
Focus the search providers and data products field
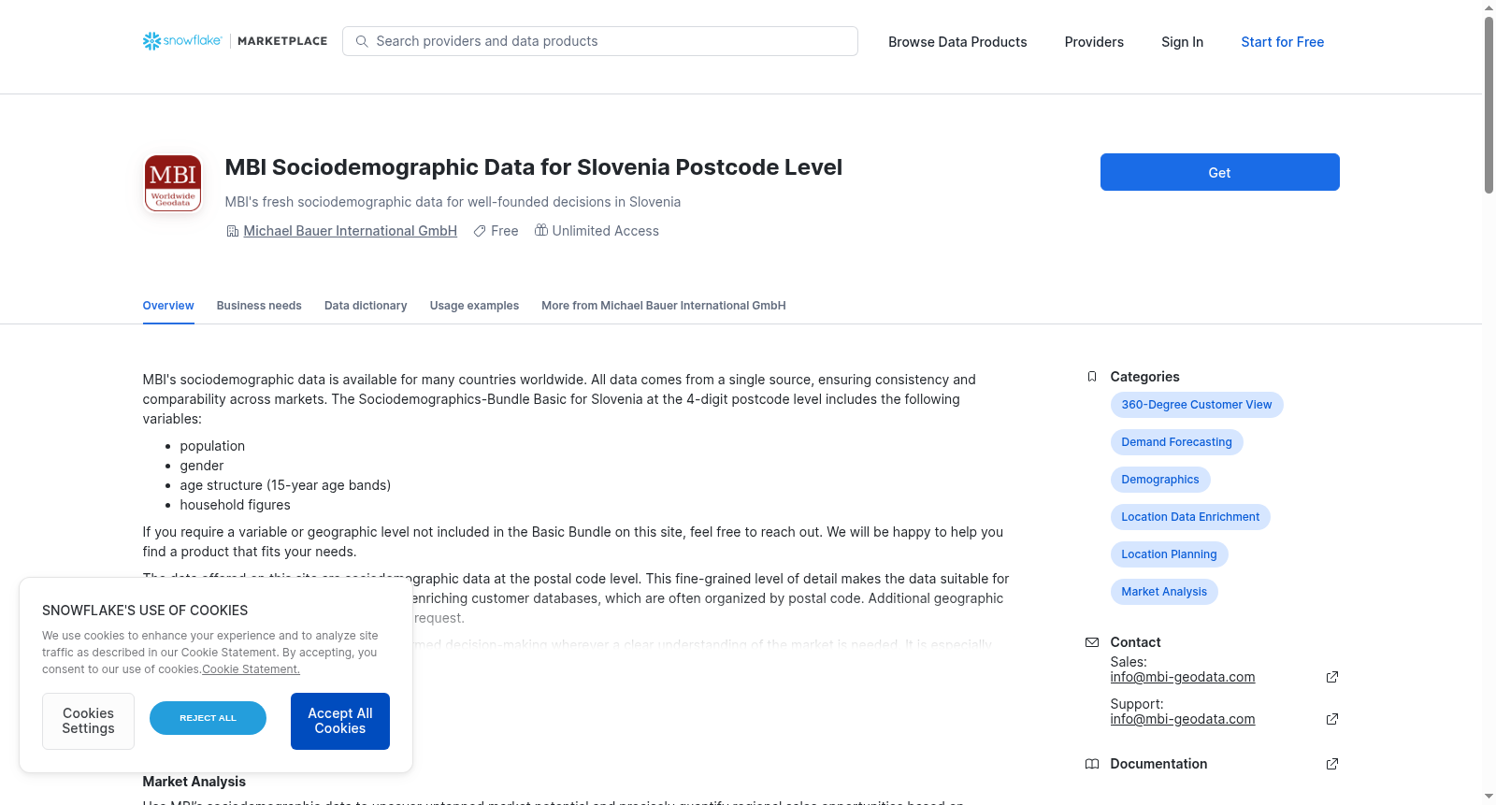600,41
